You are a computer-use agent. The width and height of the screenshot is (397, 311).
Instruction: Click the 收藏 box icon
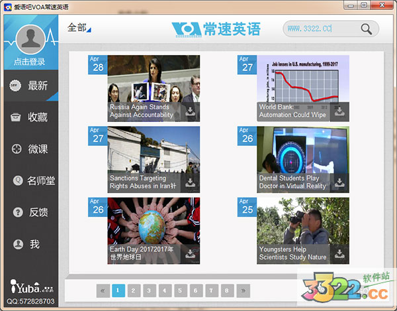point(15,117)
